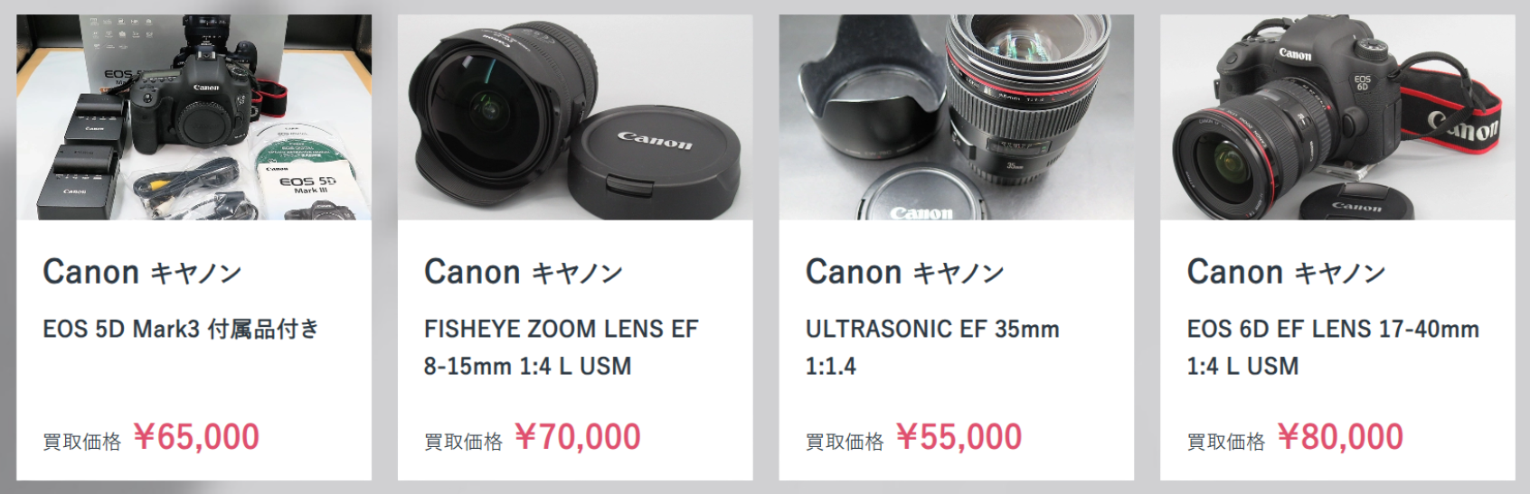This screenshot has height=494, width=1530.
Task: Click 買取価格 label under EF 35mm lens
Action: (845, 442)
